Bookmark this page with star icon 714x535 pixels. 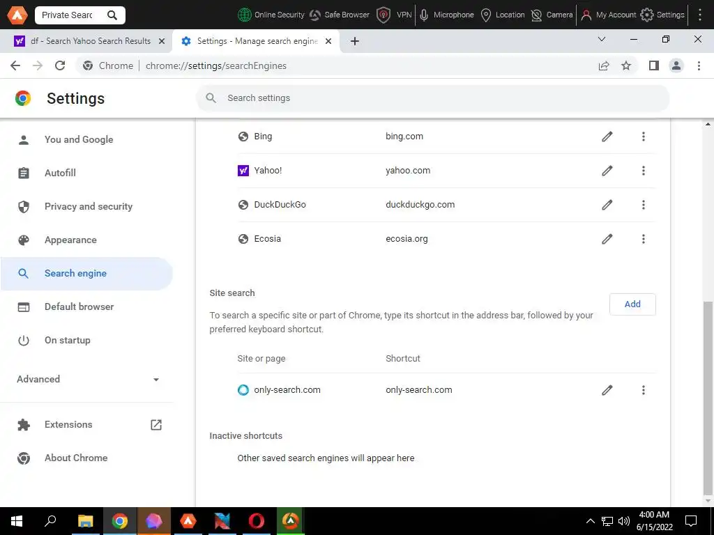[x=627, y=65]
